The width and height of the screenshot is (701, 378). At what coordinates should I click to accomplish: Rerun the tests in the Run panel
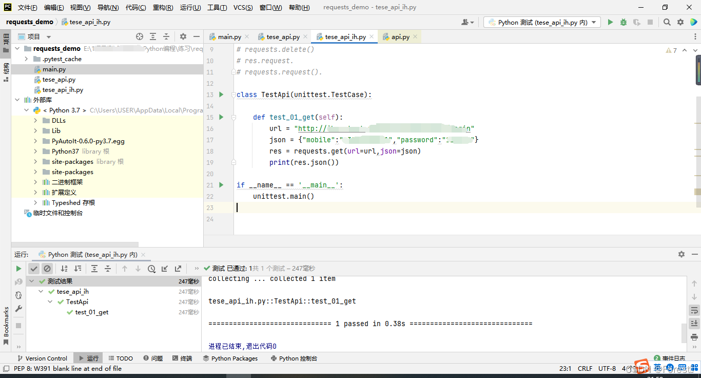18,269
